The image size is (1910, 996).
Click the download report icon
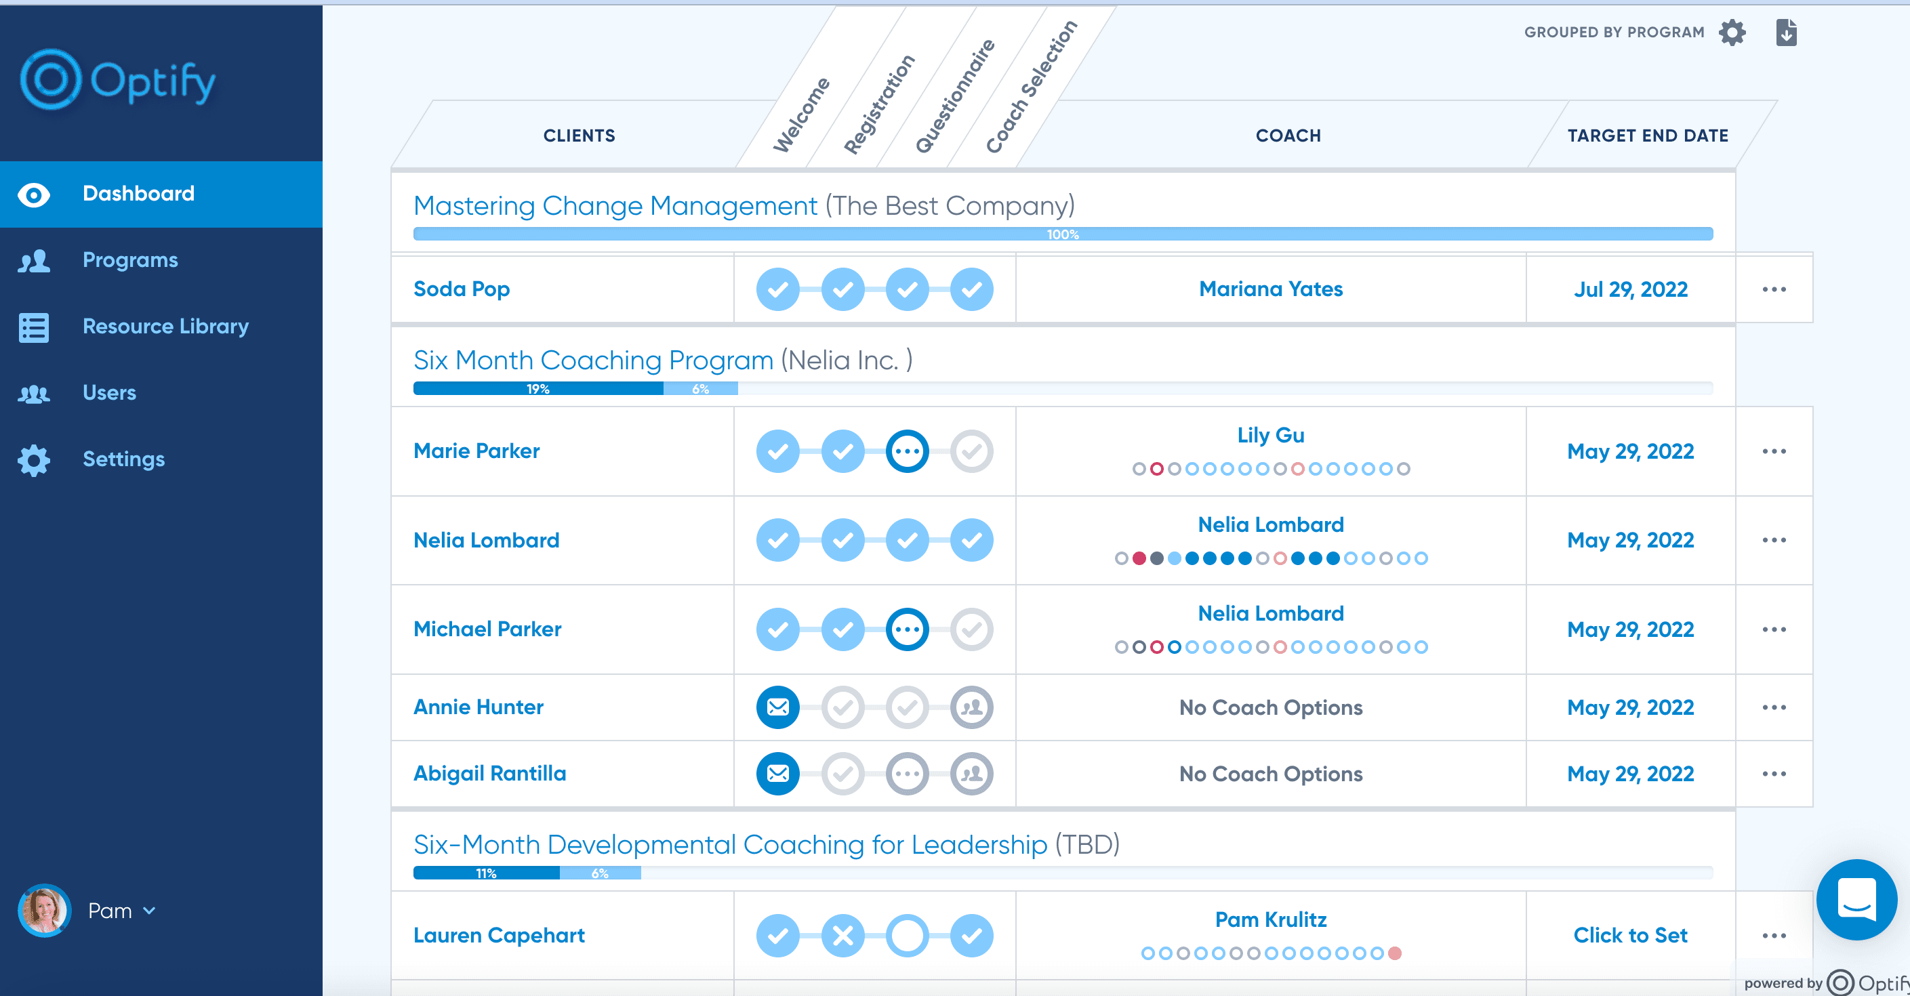coord(1786,33)
